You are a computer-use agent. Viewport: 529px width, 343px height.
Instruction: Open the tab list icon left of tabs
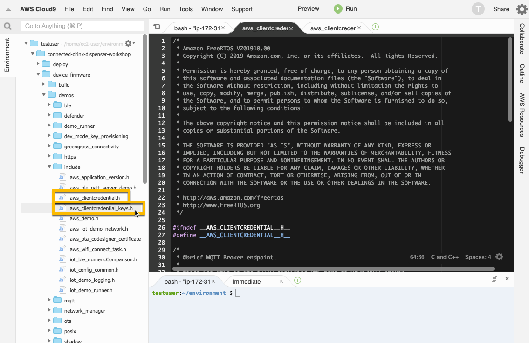click(x=157, y=27)
